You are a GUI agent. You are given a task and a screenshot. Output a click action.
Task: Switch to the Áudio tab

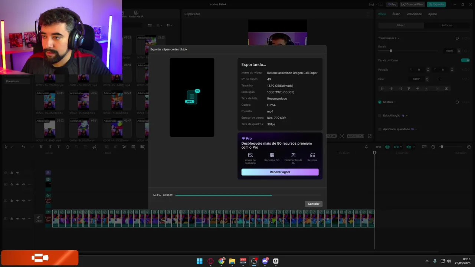[x=396, y=14]
